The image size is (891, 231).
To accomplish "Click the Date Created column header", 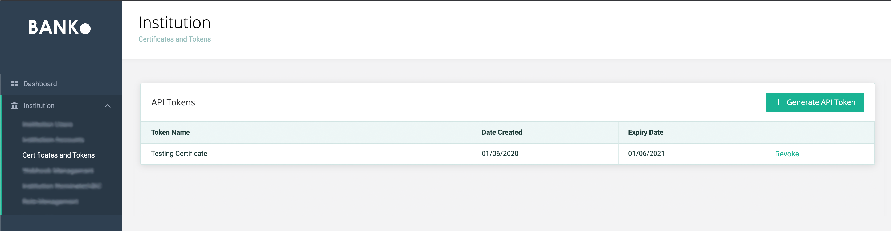I will [x=501, y=132].
